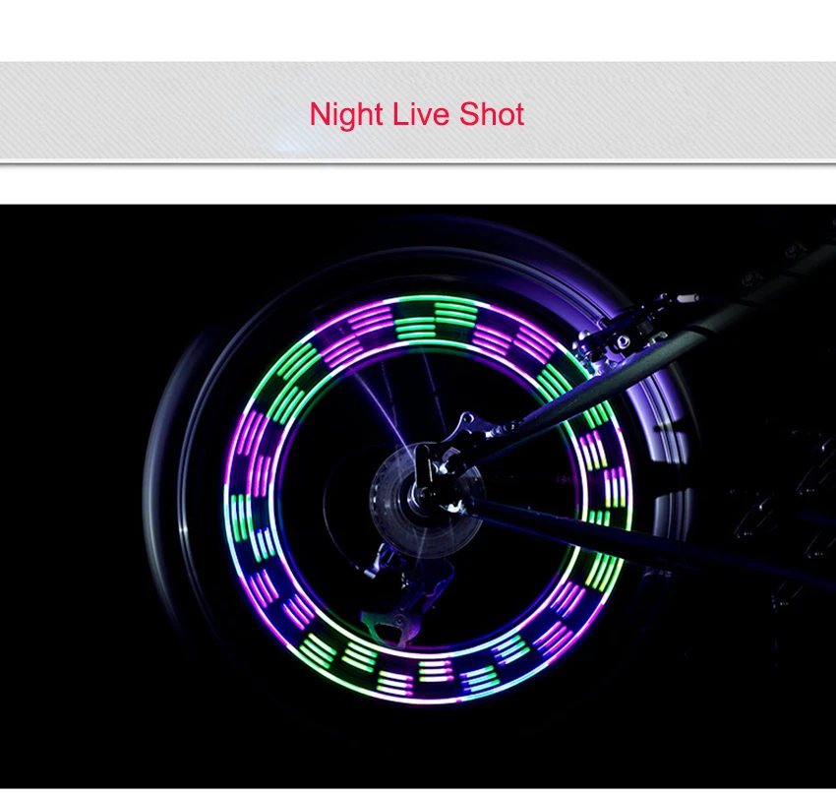Click the brake caliper near the frame

point(622,334)
